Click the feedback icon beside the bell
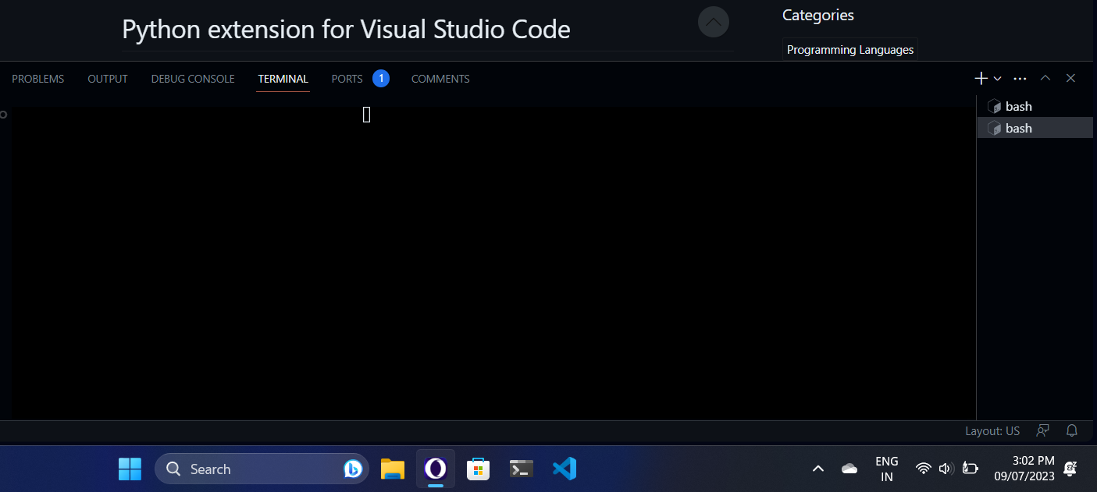The image size is (1097, 492). (x=1042, y=430)
